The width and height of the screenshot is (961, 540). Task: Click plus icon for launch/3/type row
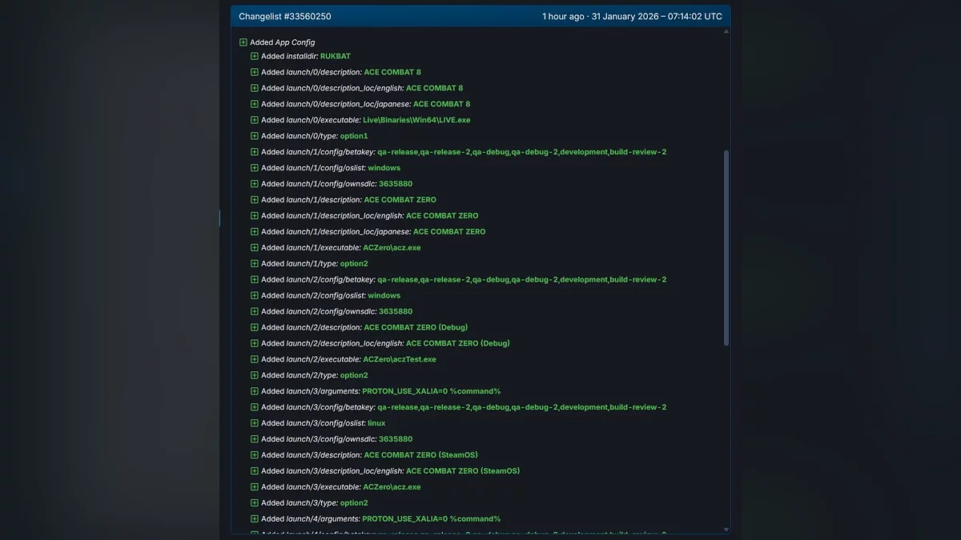255,503
